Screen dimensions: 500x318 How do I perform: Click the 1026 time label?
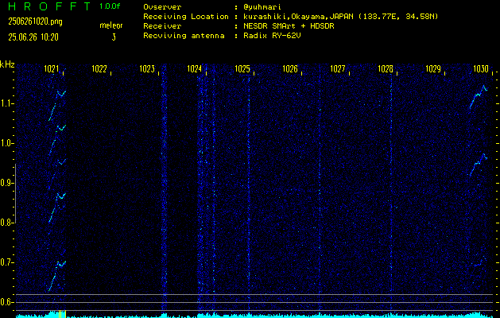pos(290,68)
